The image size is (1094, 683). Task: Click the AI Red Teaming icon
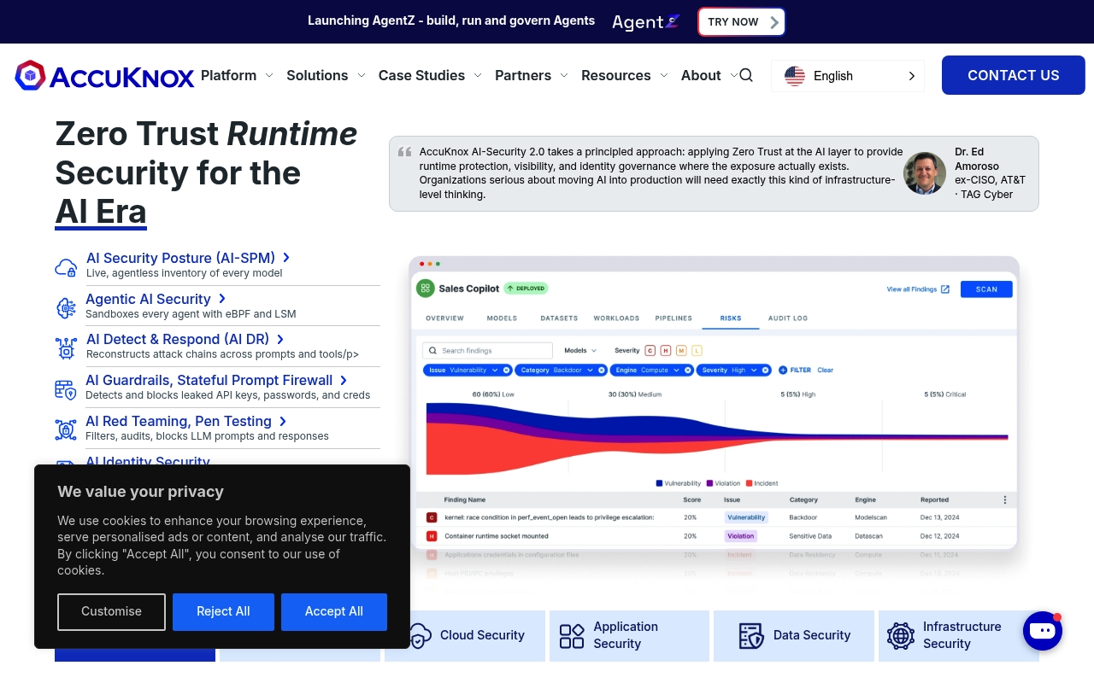pos(66,429)
